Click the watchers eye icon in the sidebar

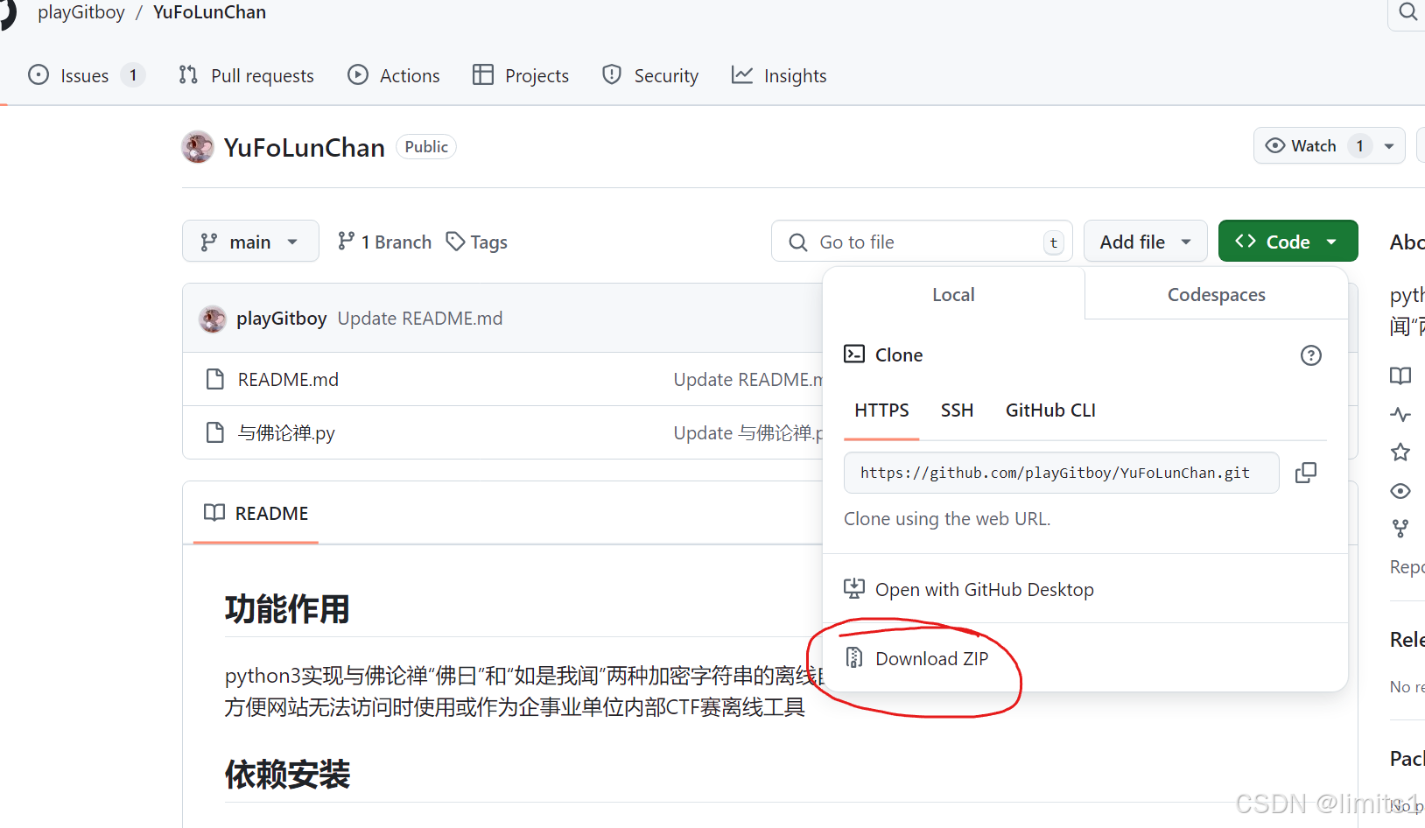[x=1400, y=491]
